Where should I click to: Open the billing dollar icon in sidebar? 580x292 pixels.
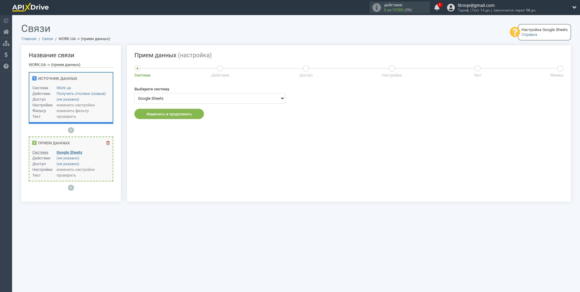point(6,55)
